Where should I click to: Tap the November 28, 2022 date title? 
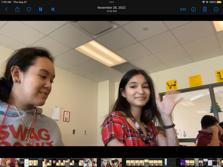tap(111, 8)
